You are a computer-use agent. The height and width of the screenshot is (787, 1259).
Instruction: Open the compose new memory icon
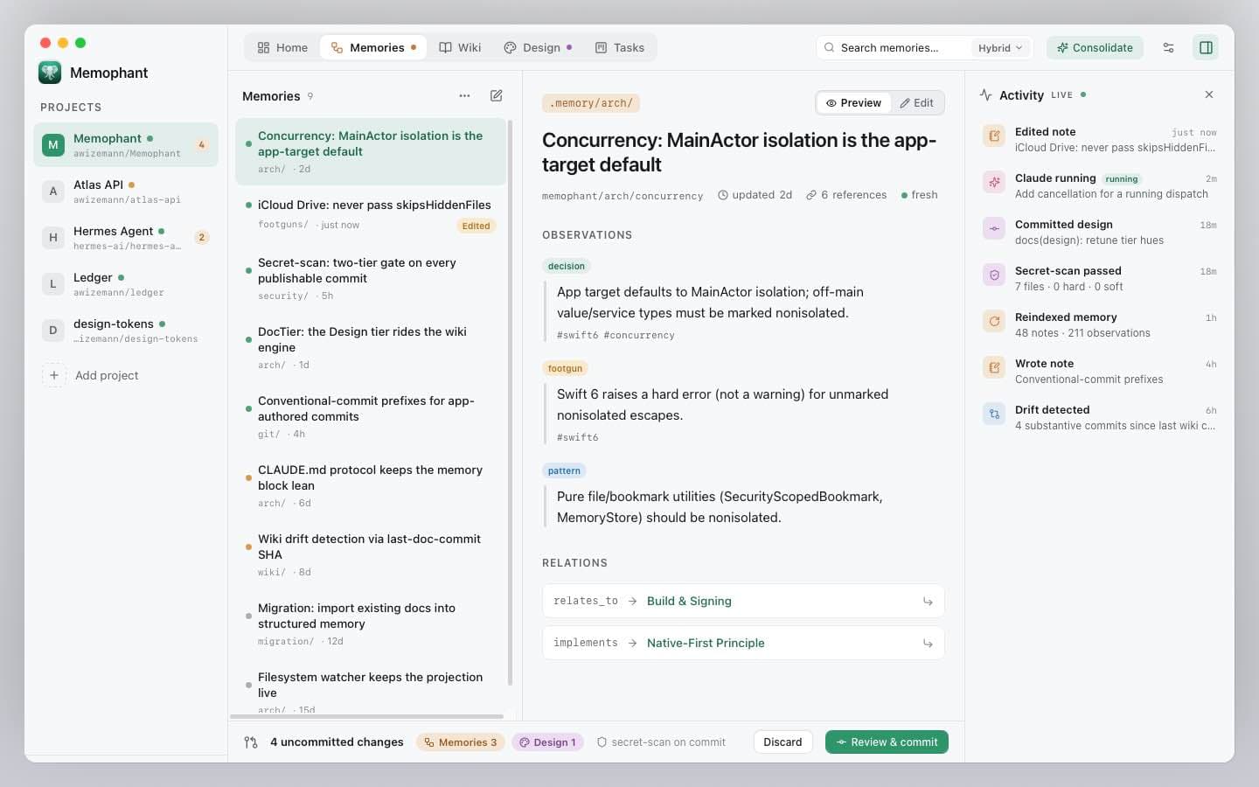[496, 95]
